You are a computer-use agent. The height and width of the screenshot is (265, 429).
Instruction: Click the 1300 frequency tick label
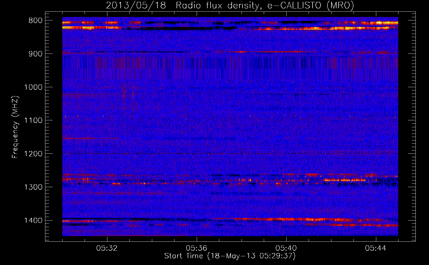33,187
